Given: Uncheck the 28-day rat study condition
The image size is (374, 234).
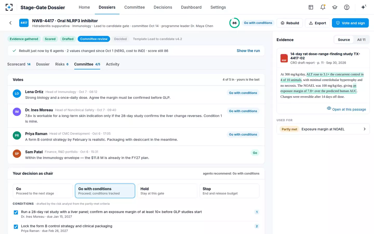Looking at the screenshot, I should tap(16, 212).
